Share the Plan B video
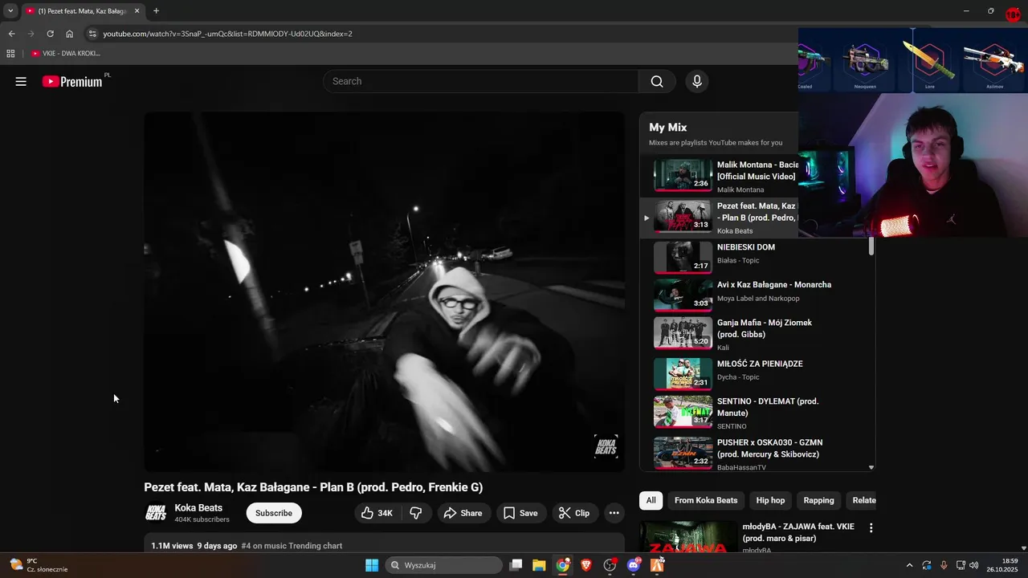 [x=463, y=513]
